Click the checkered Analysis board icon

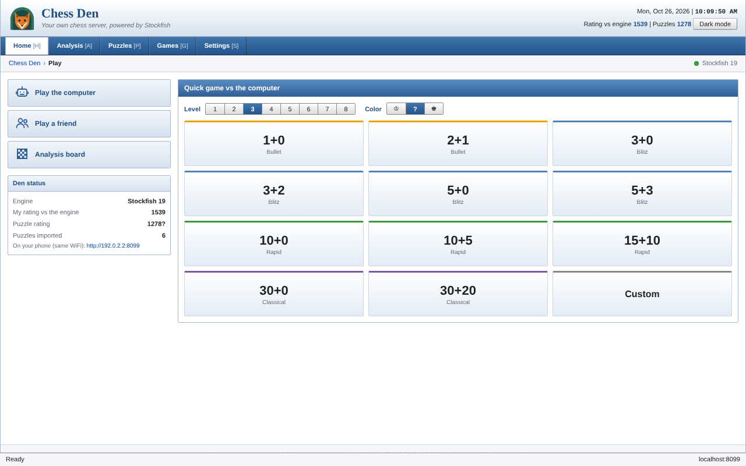click(22, 154)
